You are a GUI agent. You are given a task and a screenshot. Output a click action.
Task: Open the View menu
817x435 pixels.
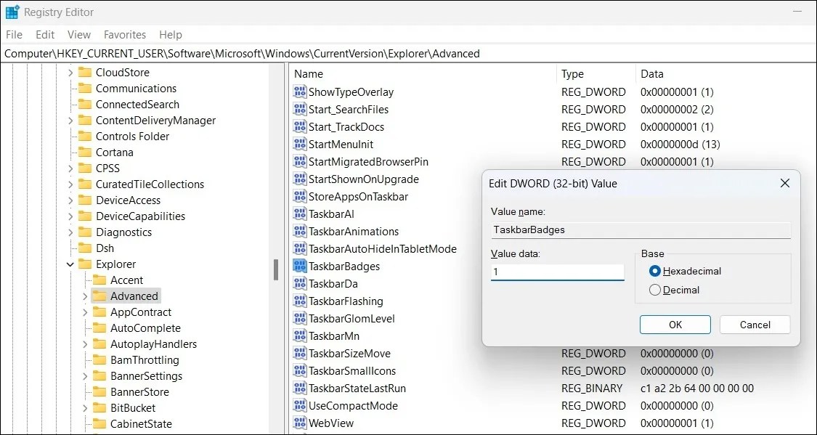pos(79,35)
